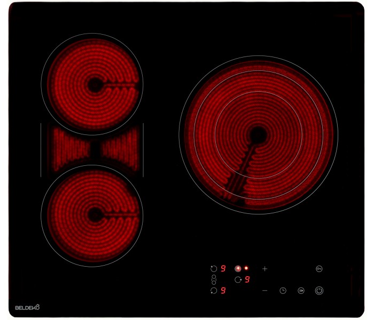
Task: Tap the pause/stop-and-go icon
Action: pos(301,291)
